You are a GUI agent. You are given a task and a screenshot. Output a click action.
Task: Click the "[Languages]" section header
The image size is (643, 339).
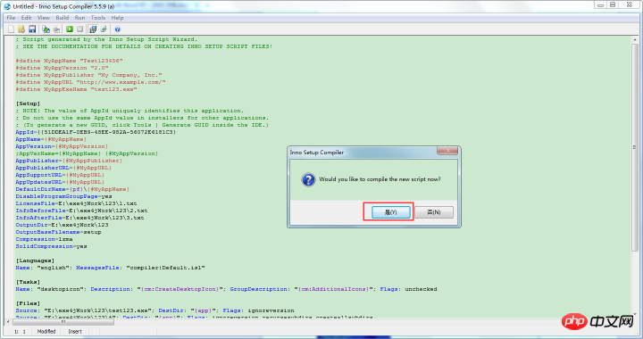(x=35, y=260)
